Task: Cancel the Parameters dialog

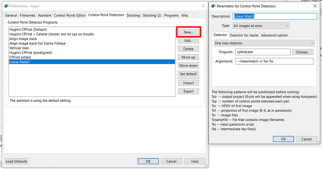Action: click(307, 139)
